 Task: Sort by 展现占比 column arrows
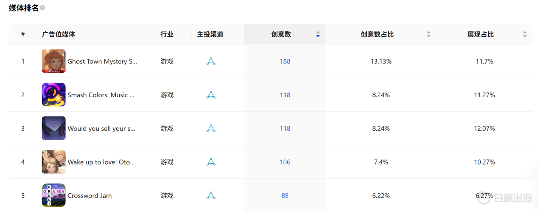(x=525, y=34)
